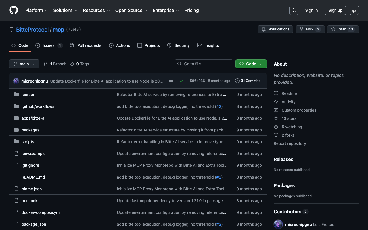Star the mcp repository
The width and height of the screenshot is (368, 230).
coord(343,29)
